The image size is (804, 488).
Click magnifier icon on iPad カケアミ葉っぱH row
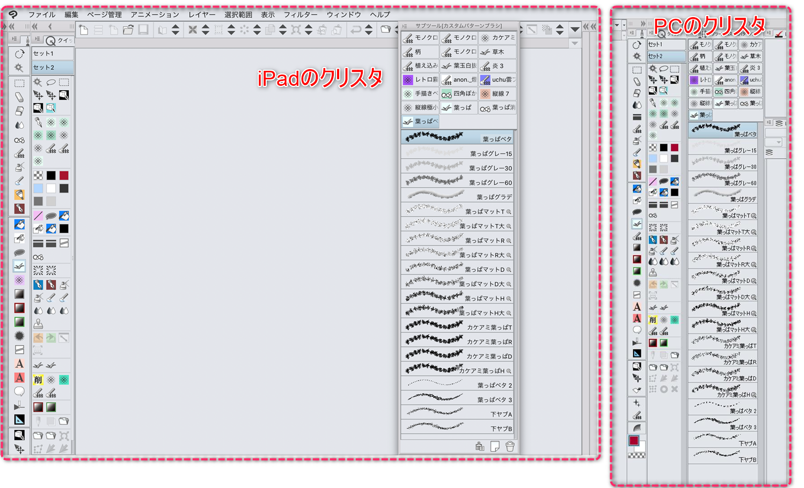(x=509, y=371)
